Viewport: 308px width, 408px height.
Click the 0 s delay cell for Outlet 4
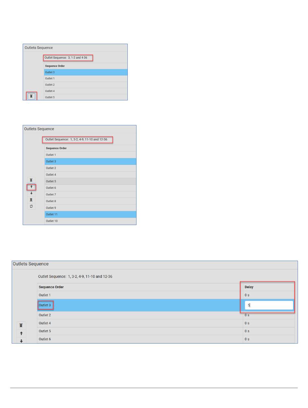pos(268,323)
